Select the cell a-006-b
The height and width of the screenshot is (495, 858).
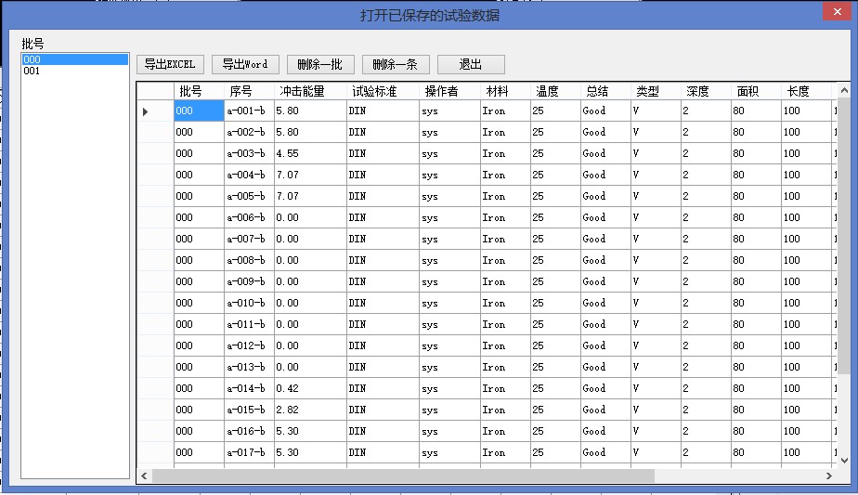click(x=249, y=217)
